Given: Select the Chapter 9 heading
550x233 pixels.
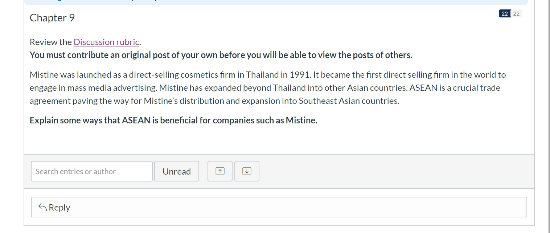Looking at the screenshot, I should click(x=52, y=18).
